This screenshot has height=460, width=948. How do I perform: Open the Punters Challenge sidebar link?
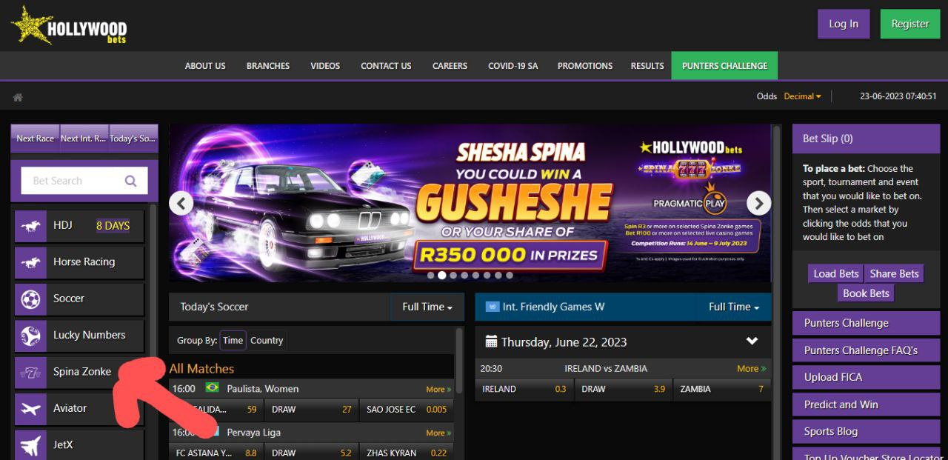865,323
